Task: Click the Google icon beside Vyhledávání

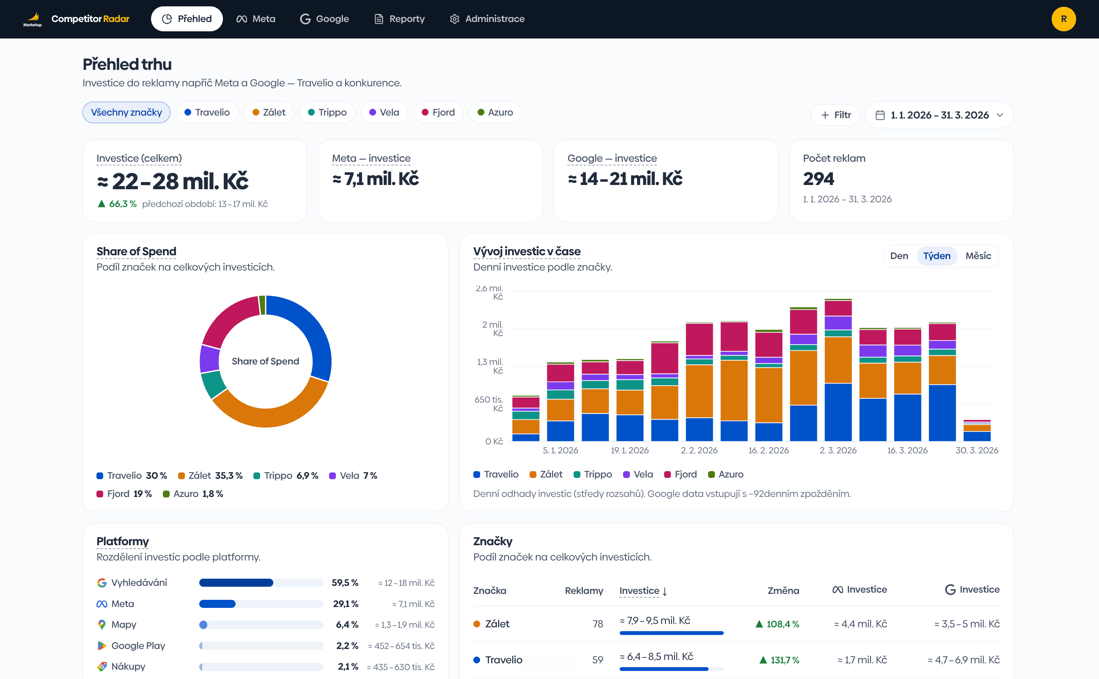Action: coord(102,583)
